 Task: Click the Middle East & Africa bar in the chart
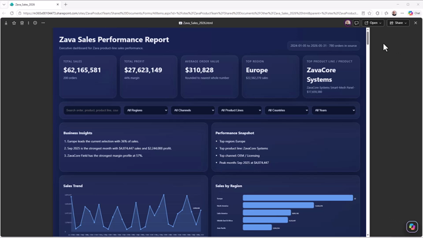[265, 220]
